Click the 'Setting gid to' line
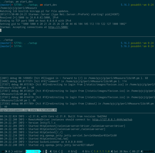Screen dimensions: 155x153 (x=63, y=24)
